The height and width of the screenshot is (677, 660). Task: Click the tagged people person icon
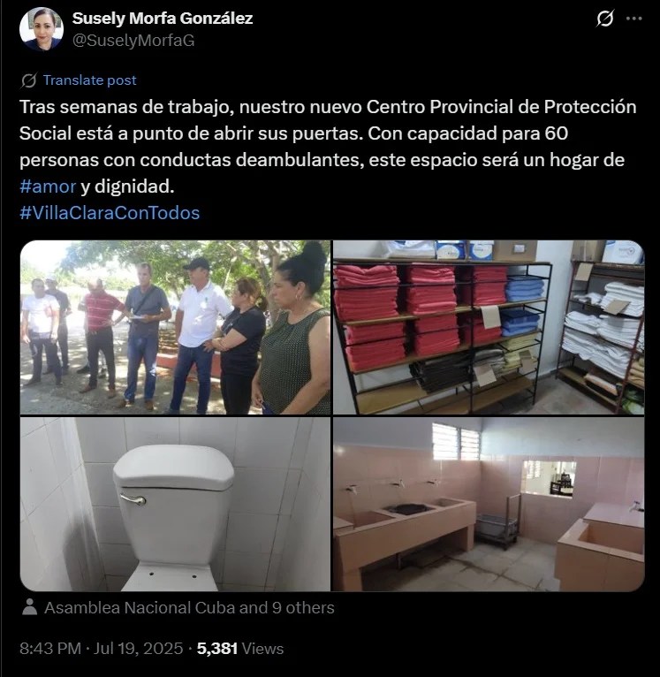[29, 607]
